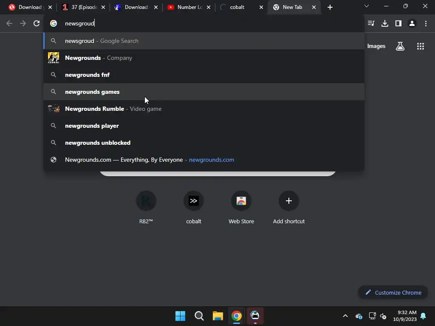Click the muted volume tray icon

(384, 316)
